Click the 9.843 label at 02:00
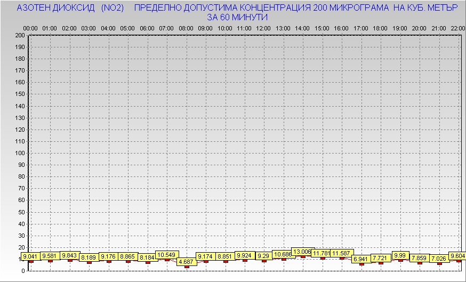The height and width of the screenshot is (282, 466). (70, 255)
